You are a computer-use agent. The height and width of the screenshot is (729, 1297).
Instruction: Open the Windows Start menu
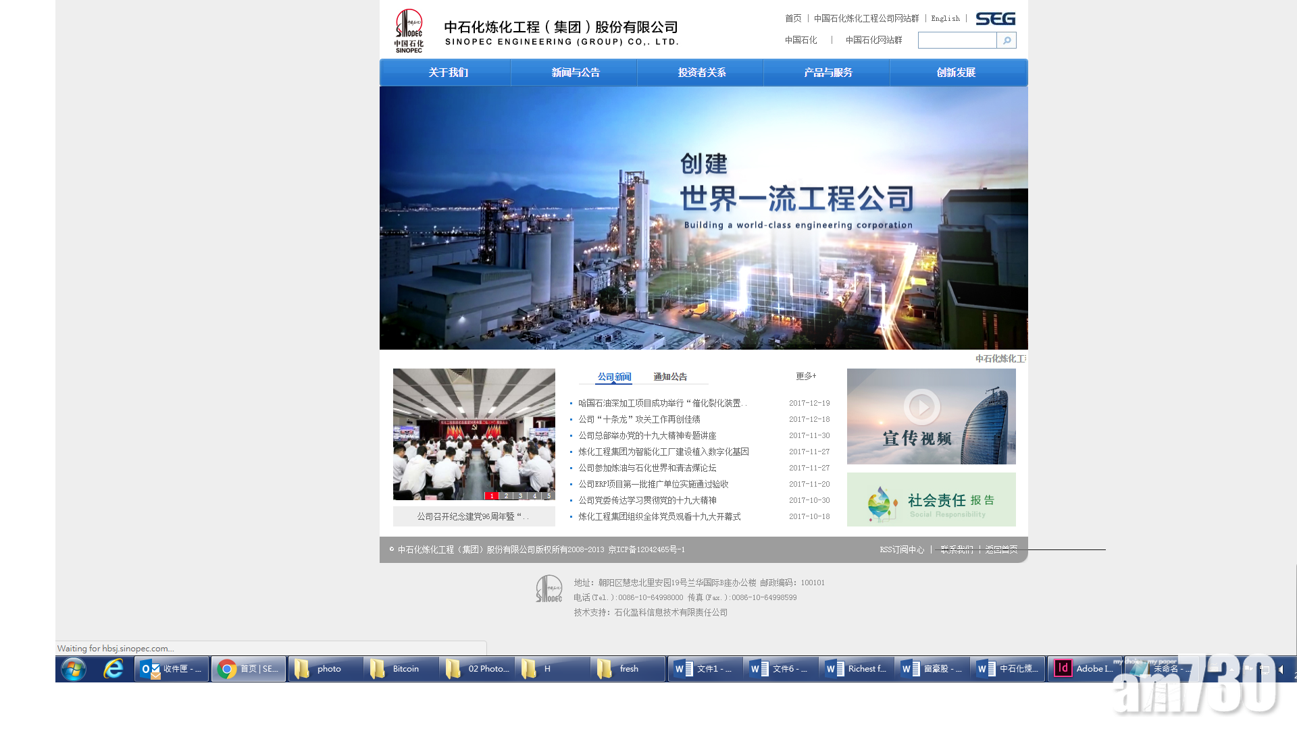pyautogui.click(x=73, y=669)
